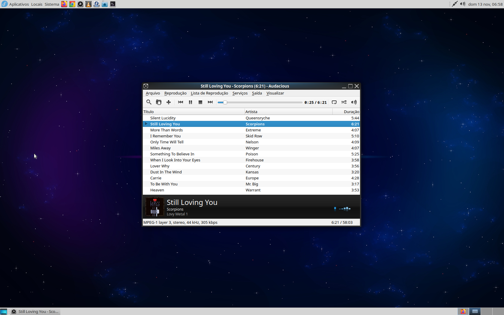504x315 pixels.
Task: Open the Serviços menu
Action: point(240,93)
